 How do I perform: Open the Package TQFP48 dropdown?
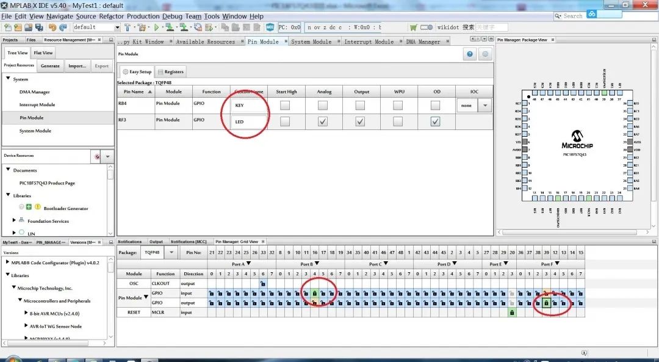pyautogui.click(x=171, y=252)
